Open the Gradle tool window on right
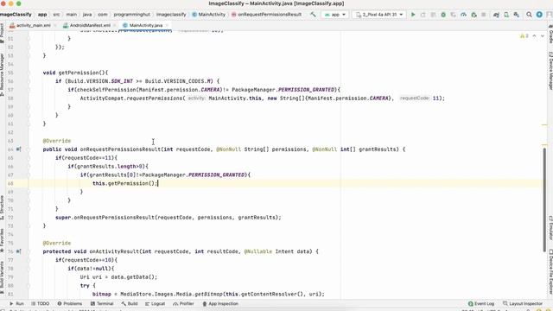This screenshot has width=553, height=311. point(550,35)
